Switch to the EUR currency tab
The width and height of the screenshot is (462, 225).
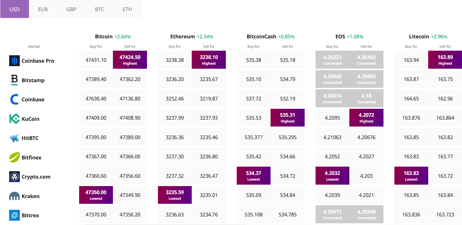(x=43, y=9)
